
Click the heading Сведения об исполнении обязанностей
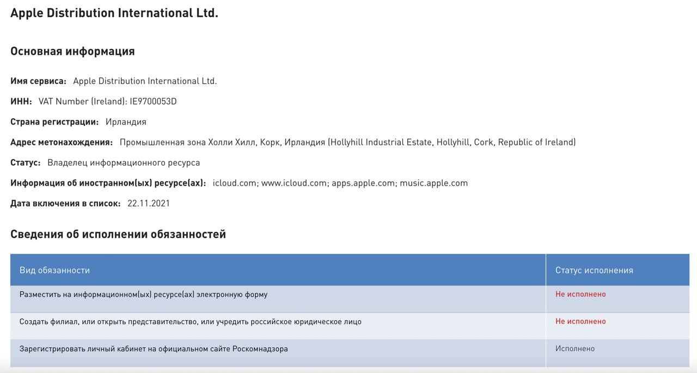pos(118,235)
